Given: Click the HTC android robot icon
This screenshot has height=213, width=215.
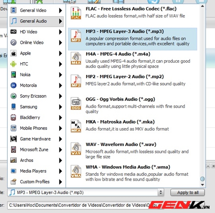Looking at the screenshot, I should click(13, 64).
